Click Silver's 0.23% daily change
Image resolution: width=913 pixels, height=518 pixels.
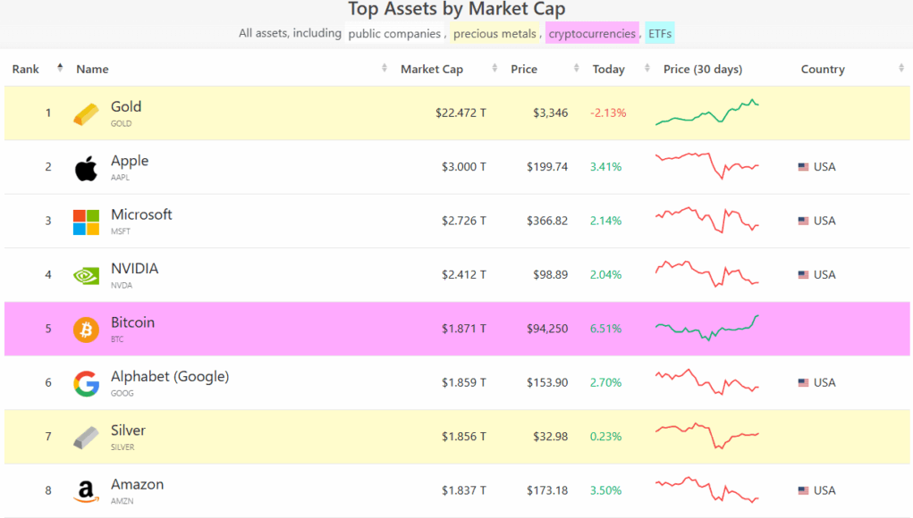(605, 437)
